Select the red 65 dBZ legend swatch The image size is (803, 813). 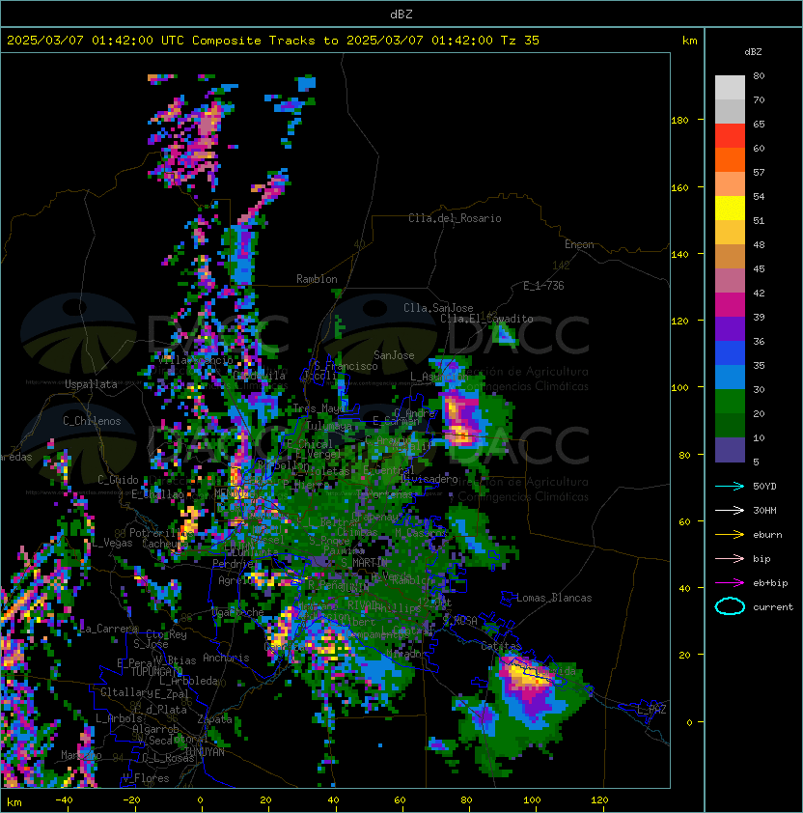coord(730,136)
